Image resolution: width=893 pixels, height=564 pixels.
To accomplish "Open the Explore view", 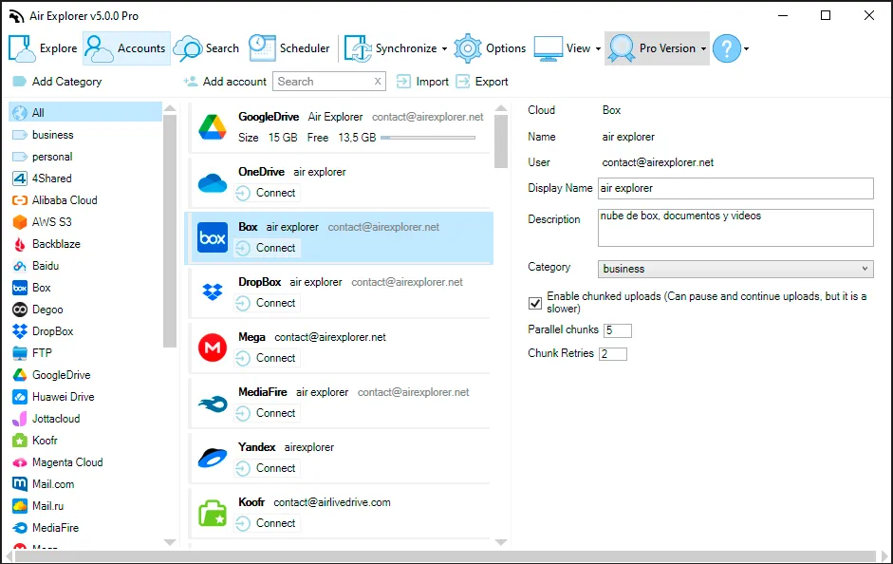I will (x=44, y=48).
